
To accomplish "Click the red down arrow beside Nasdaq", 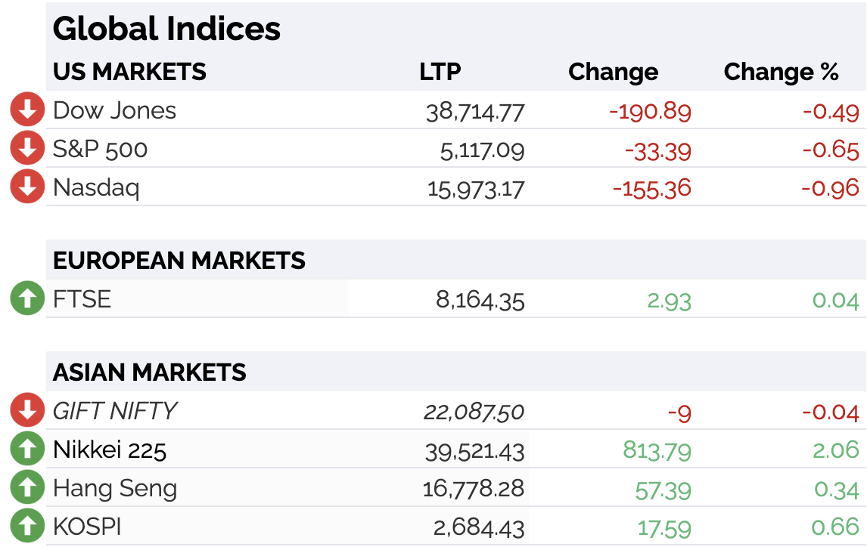I will coord(27,187).
